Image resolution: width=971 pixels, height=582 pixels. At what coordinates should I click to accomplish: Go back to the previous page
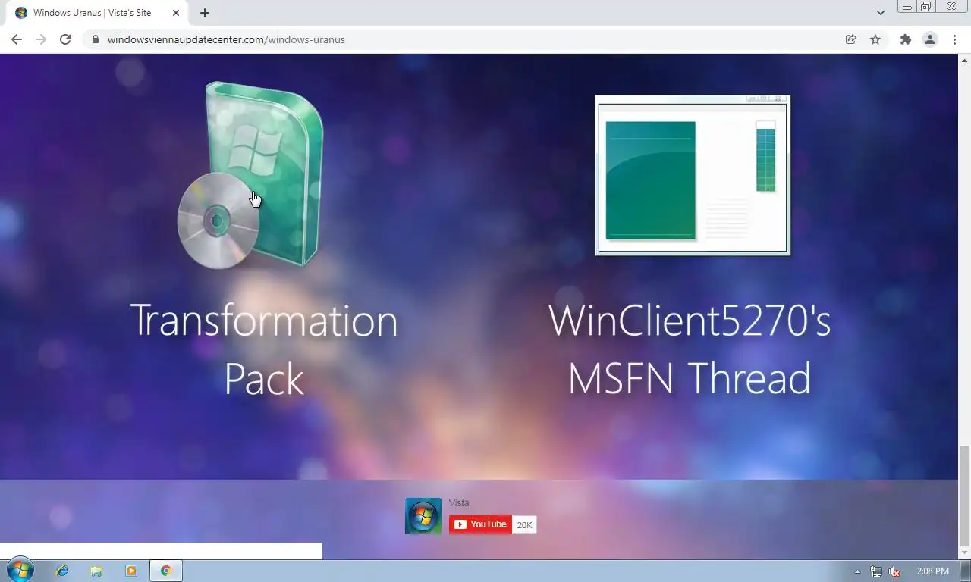pos(17,39)
